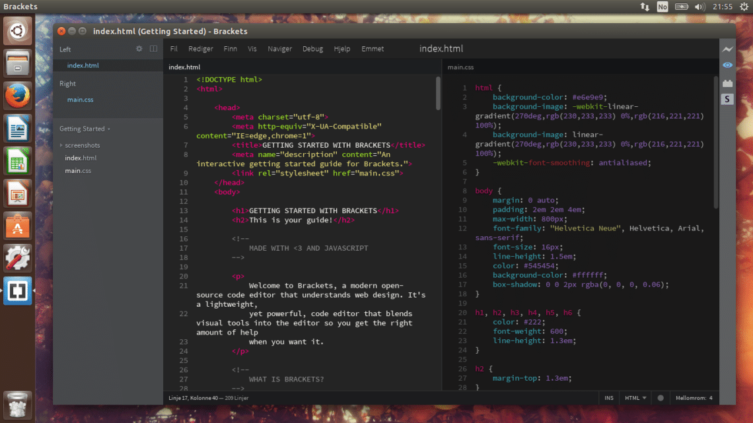Image resolution: width=753 pixels, height=423 pixels.
Task: Open the working files gear settings icon
Action: pos(139,49)
